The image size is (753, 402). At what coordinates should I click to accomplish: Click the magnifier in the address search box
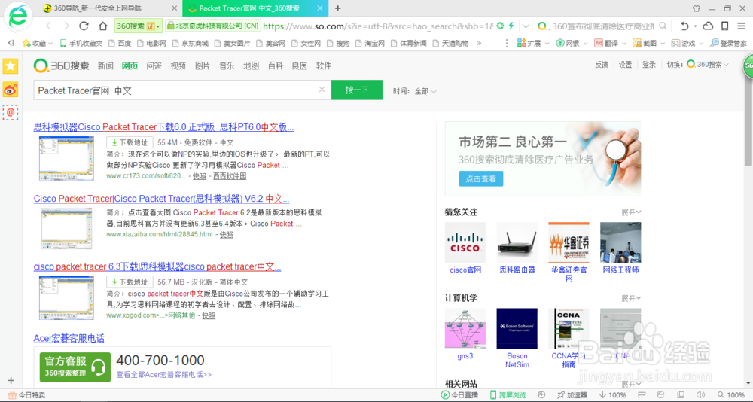(663, 26)
